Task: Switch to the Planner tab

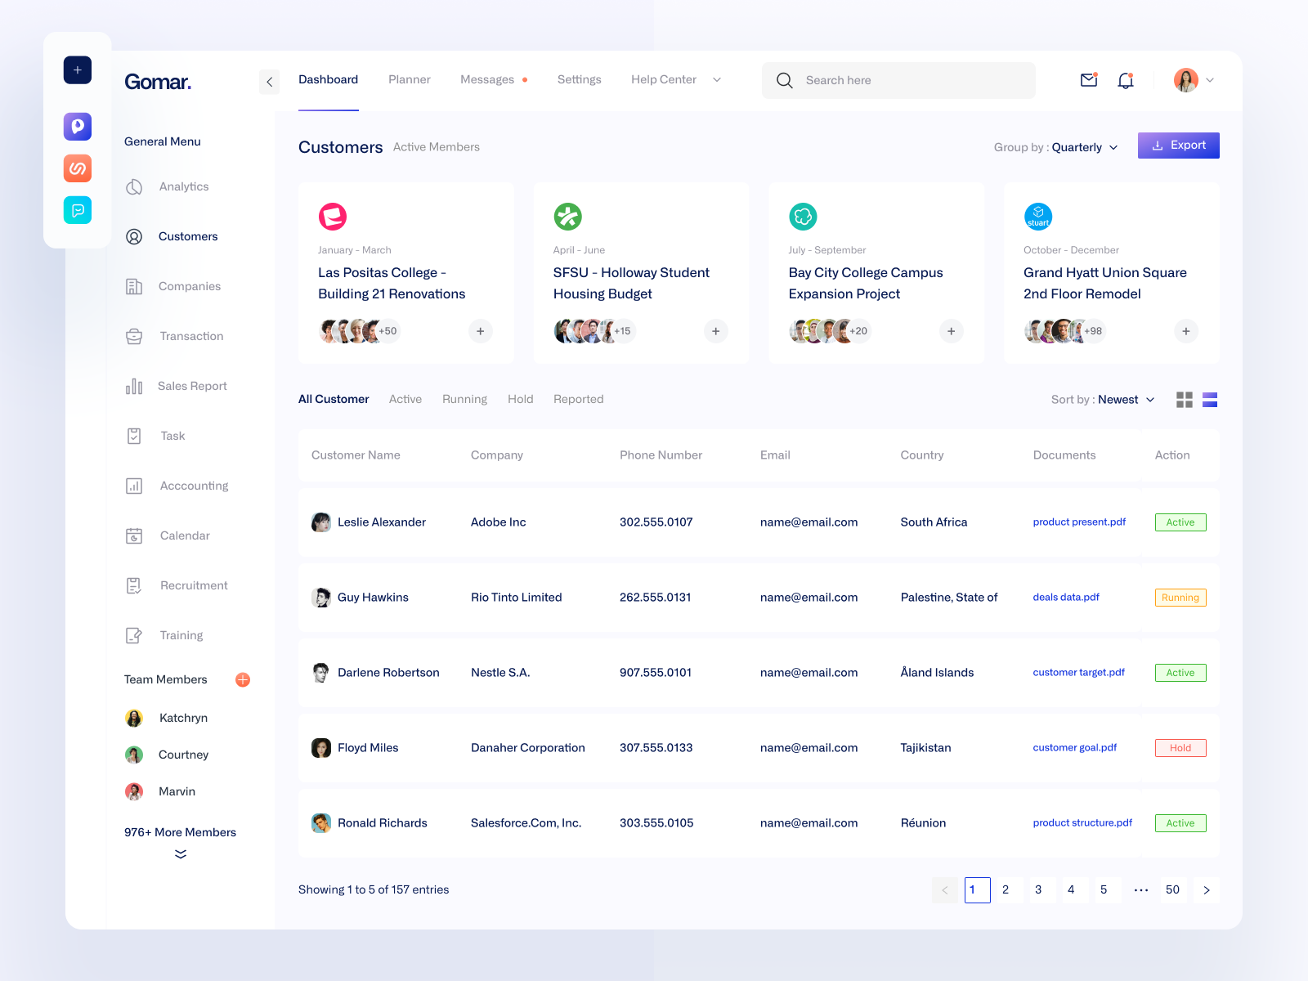Action: coord(410,79)
